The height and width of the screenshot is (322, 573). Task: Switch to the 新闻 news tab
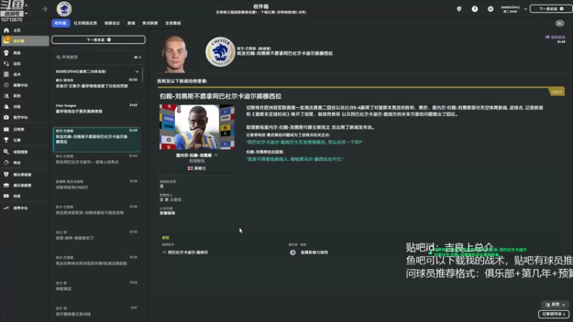(x=131, y=23)
